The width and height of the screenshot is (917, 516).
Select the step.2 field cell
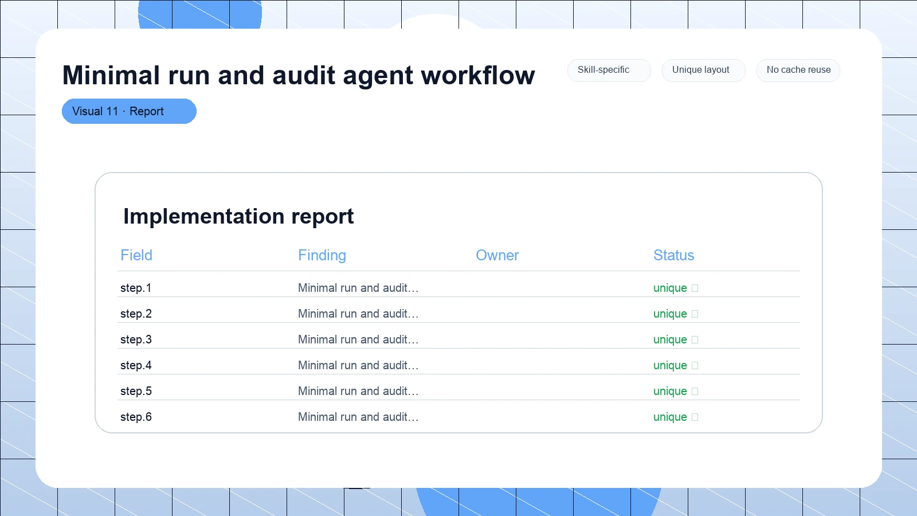(x=136, y=314)
